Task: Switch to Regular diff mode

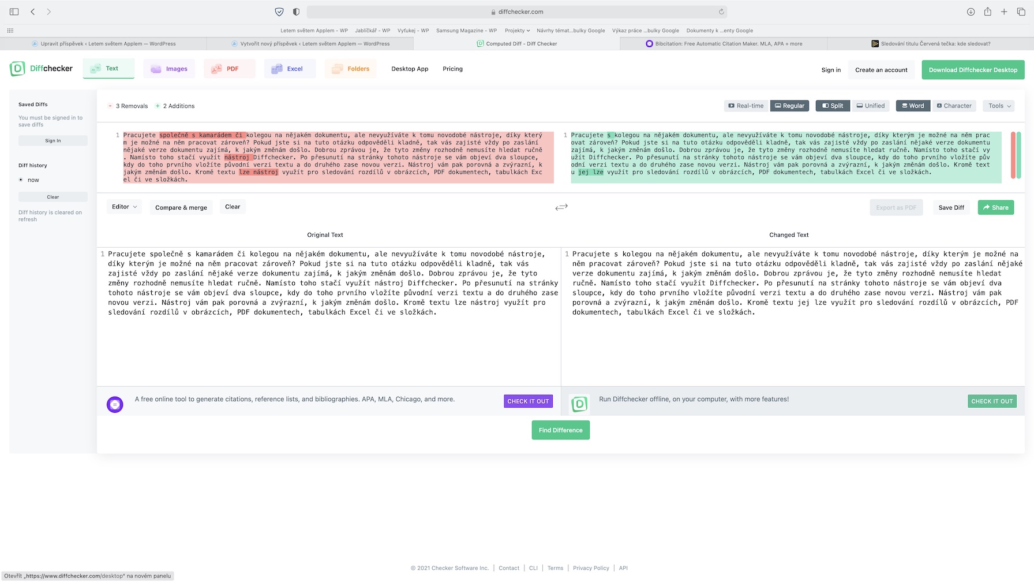Action: click(789, 106)
